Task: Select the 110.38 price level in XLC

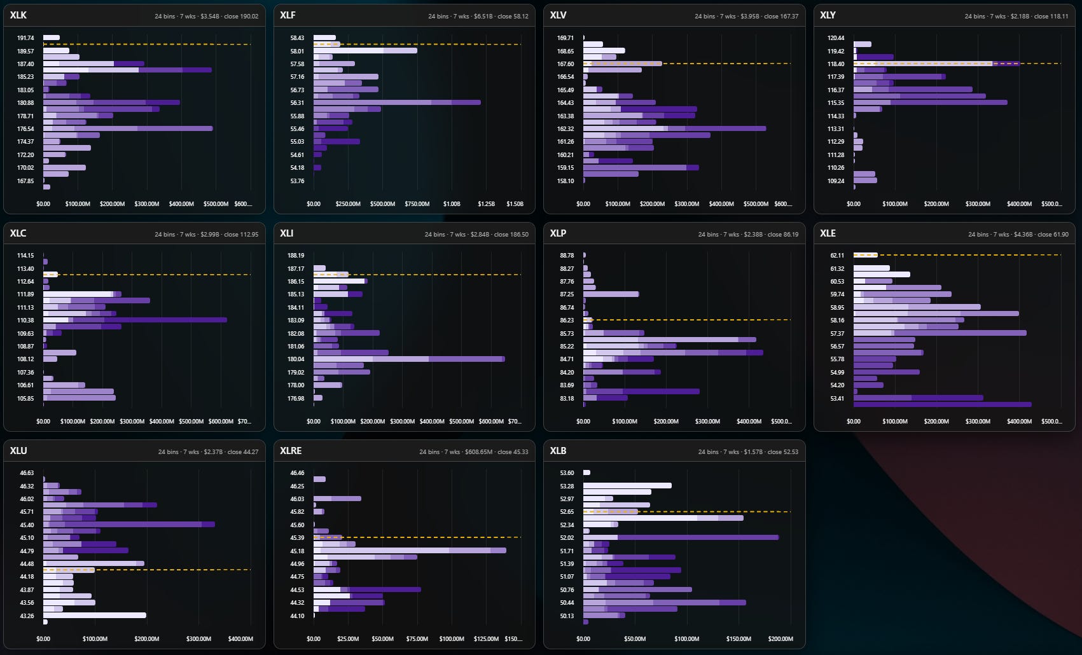Action: [25, 321]
